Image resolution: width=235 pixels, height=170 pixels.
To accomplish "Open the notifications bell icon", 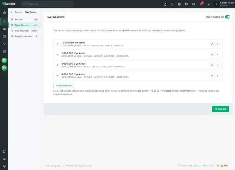I will [x=201, y=4].
